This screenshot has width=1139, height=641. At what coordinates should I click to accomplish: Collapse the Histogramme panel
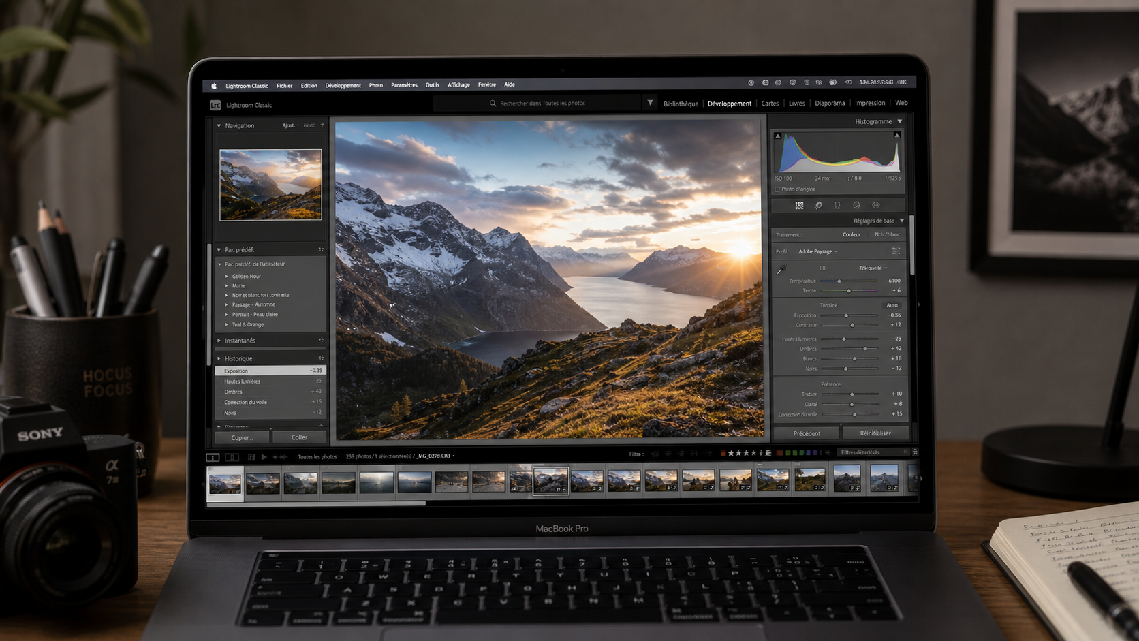[x=900, y=121]
